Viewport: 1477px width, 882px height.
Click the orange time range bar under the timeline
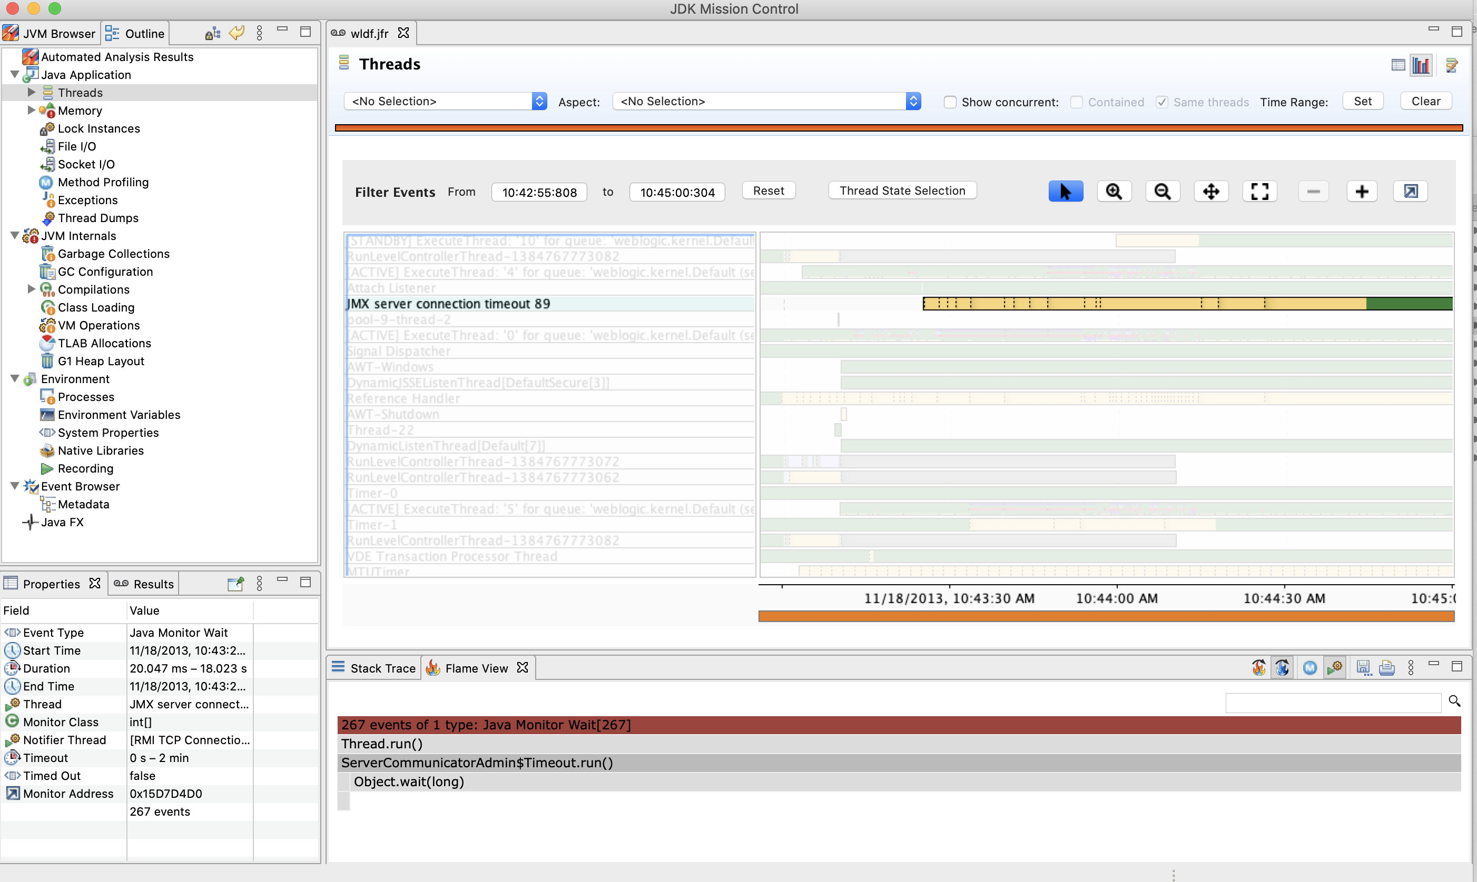click(x=1106, y=616)
